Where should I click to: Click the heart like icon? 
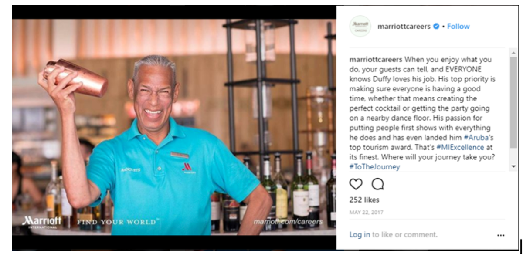point(356,184)
